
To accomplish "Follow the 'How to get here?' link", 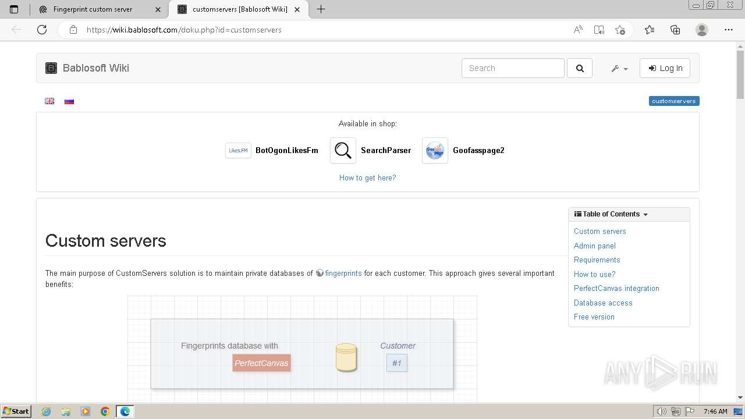I will point(367,178).
